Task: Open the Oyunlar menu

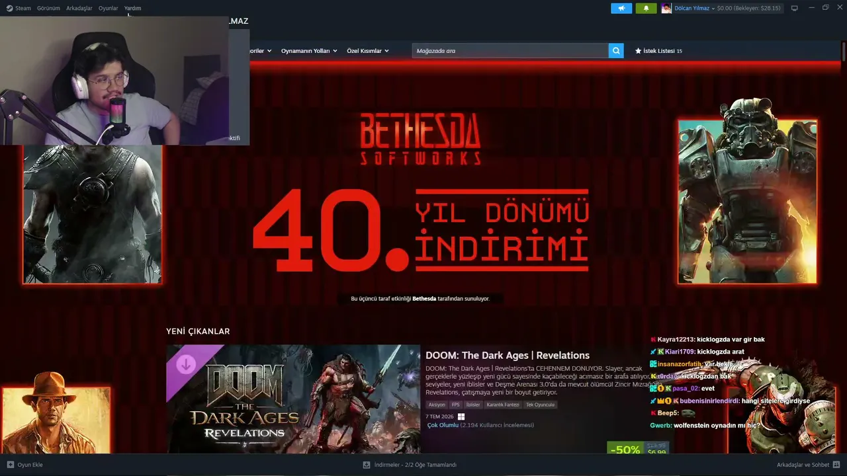Action: (x=108, y=8)
